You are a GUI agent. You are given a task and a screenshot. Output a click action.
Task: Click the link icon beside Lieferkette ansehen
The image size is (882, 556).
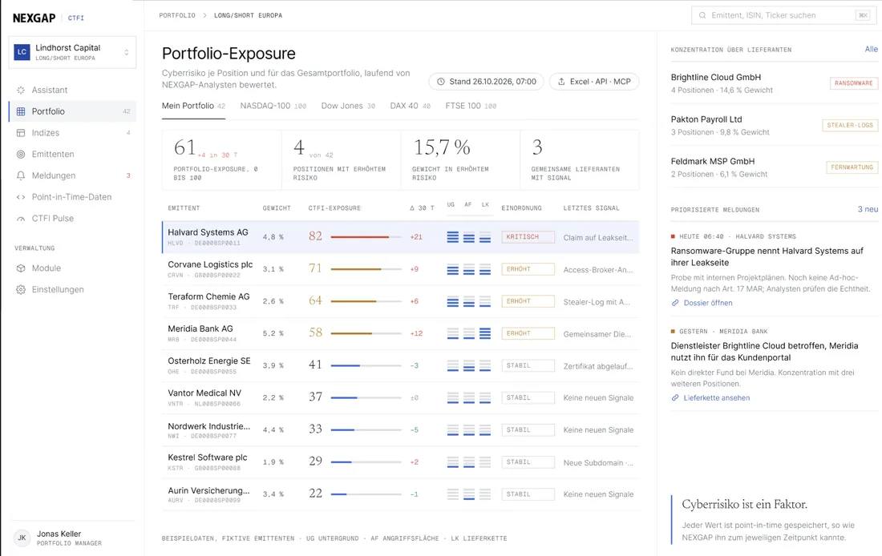pyautogui.click(x=675, y=398)
